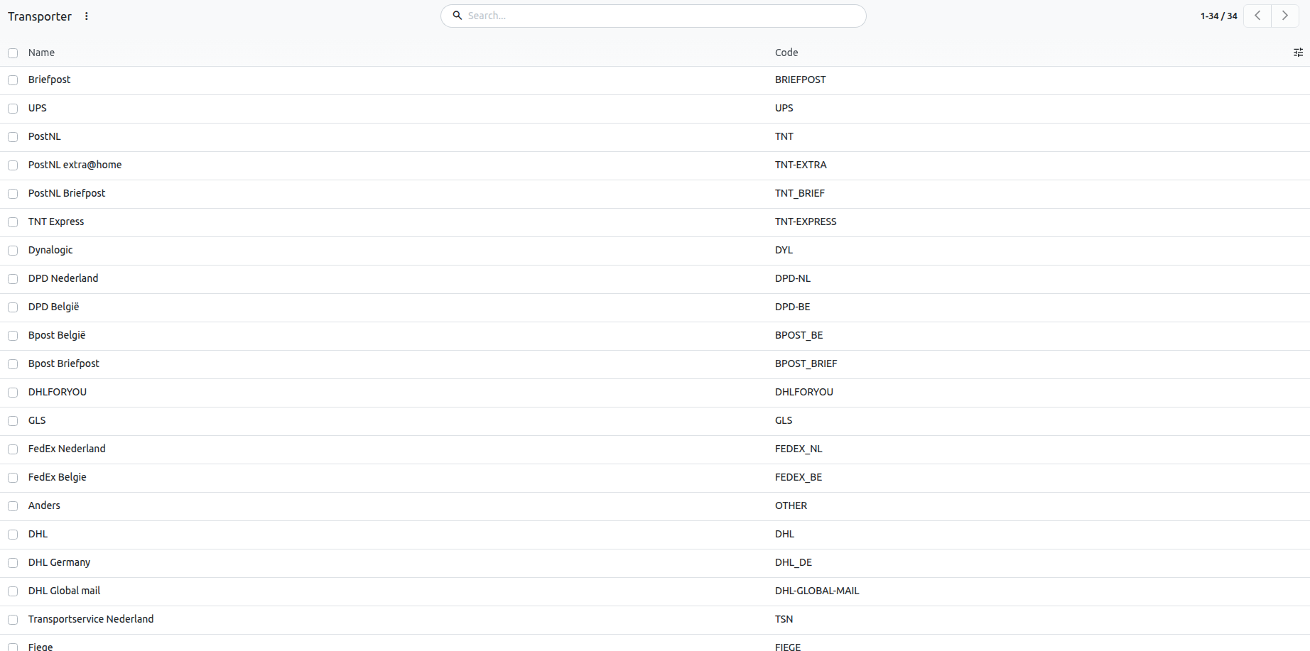The width and height of the screenshot is (1310, 651).
Task: Click the code cell TNT-EXTRA
Action: pyautogui.click(x=801, y=165)
